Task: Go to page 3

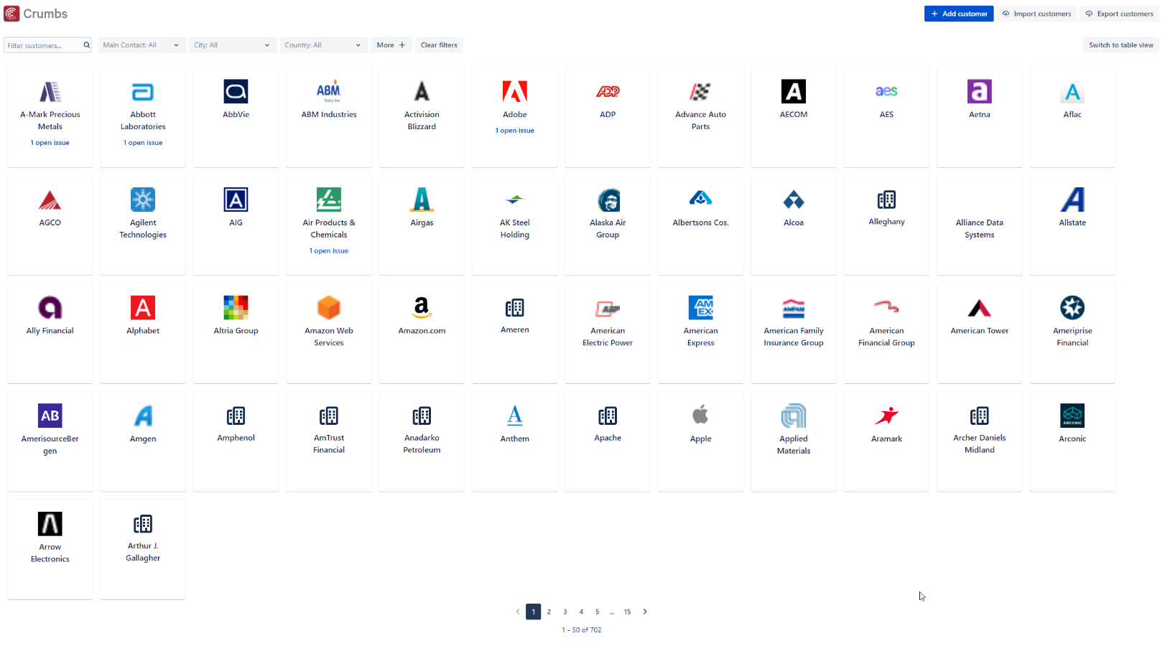Action: (x=565, y=612)
